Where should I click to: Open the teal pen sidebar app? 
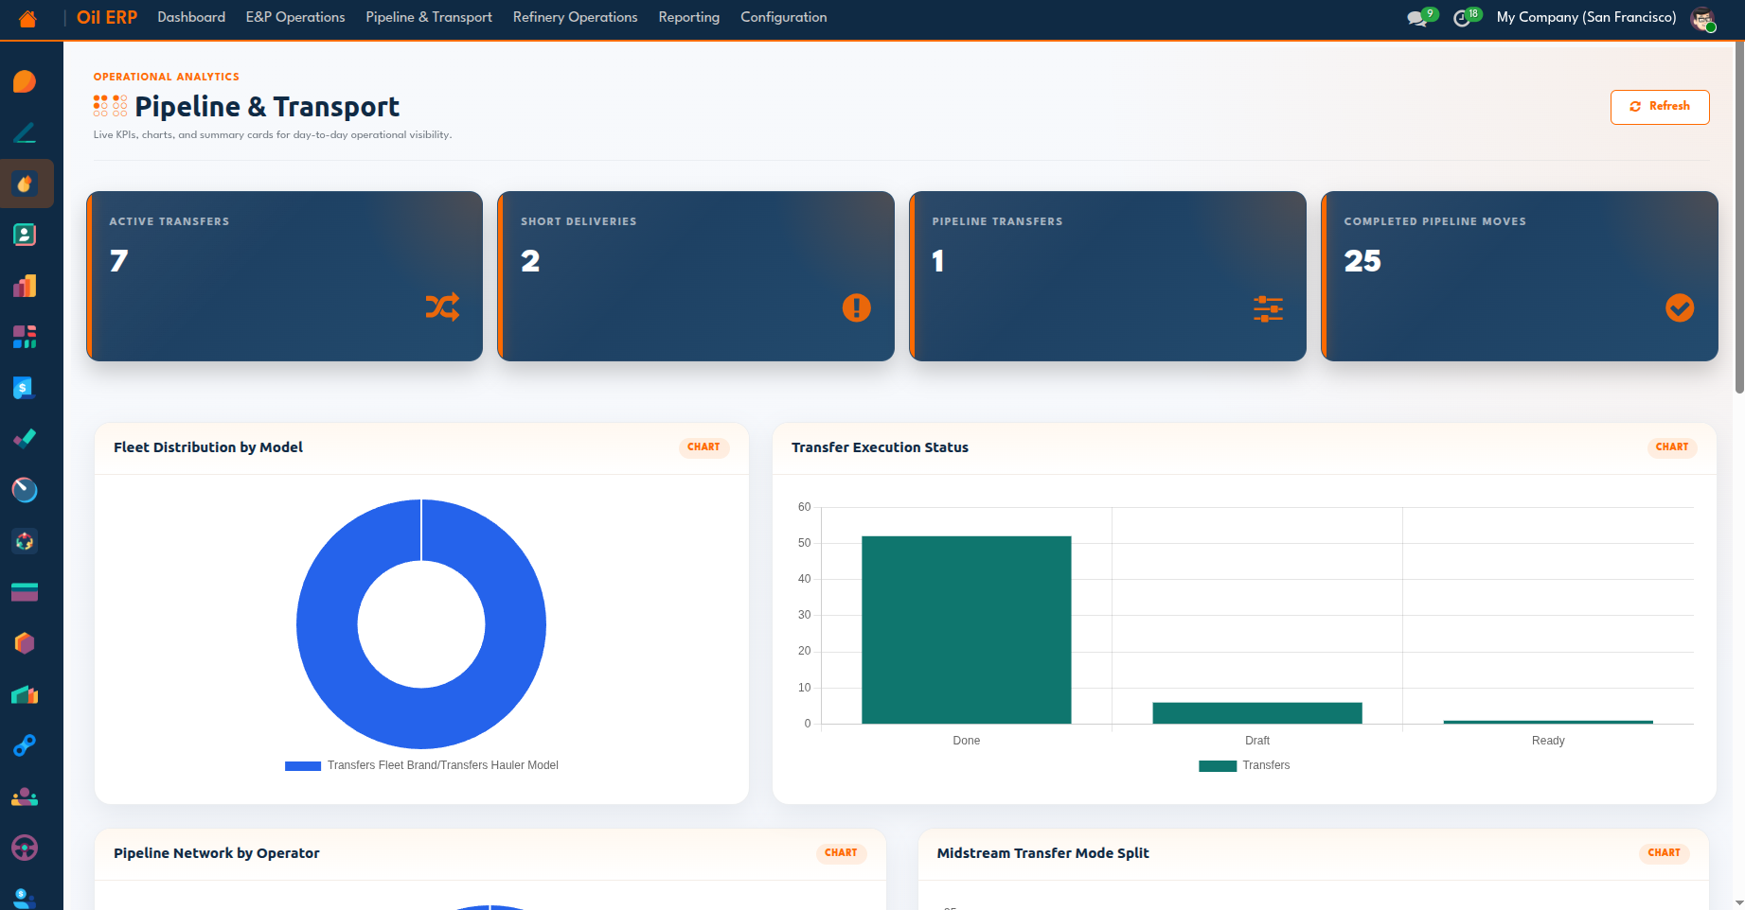[25, 132]
